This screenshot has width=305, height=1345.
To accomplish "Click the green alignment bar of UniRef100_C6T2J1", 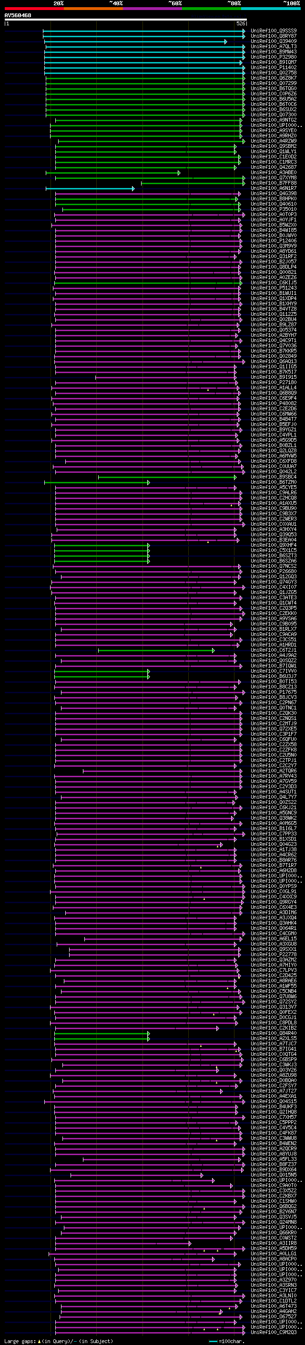I will tap(156, 650).
